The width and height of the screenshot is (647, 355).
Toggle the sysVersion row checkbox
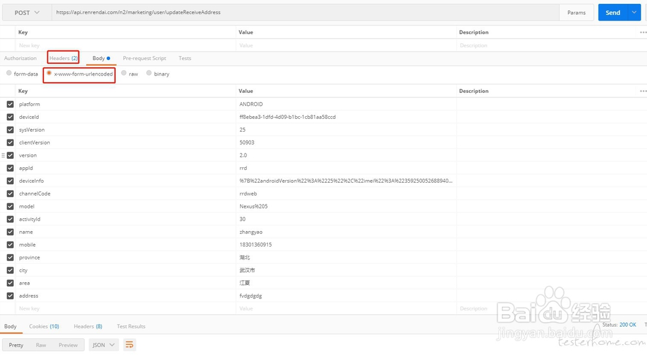(10, 130)
